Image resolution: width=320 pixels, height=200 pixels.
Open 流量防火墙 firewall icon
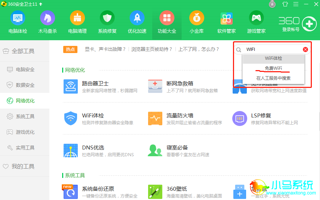(155, 119)
